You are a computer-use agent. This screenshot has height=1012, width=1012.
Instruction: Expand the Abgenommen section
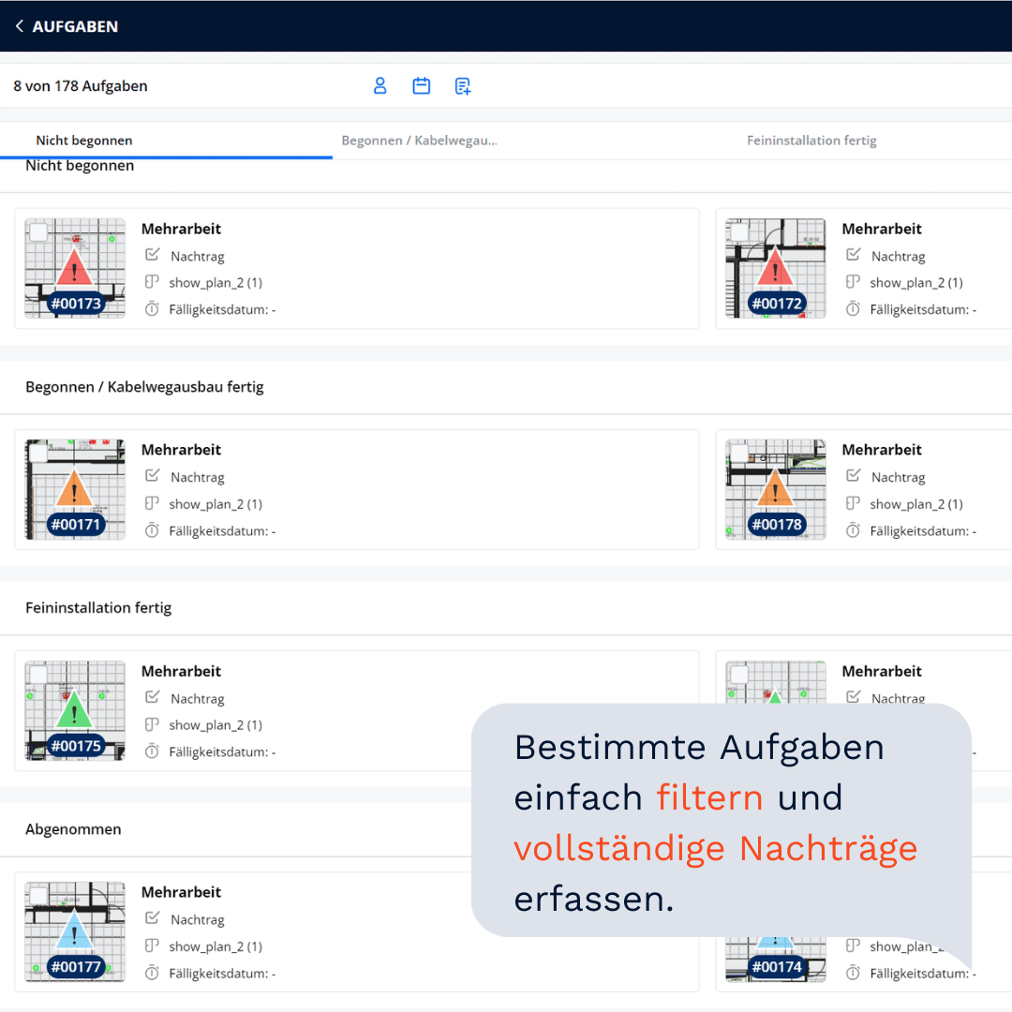[x=73, y=829]
